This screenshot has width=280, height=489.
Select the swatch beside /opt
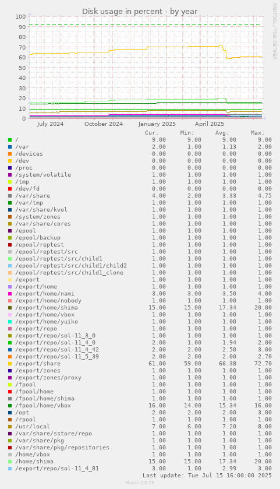point(10,413)
